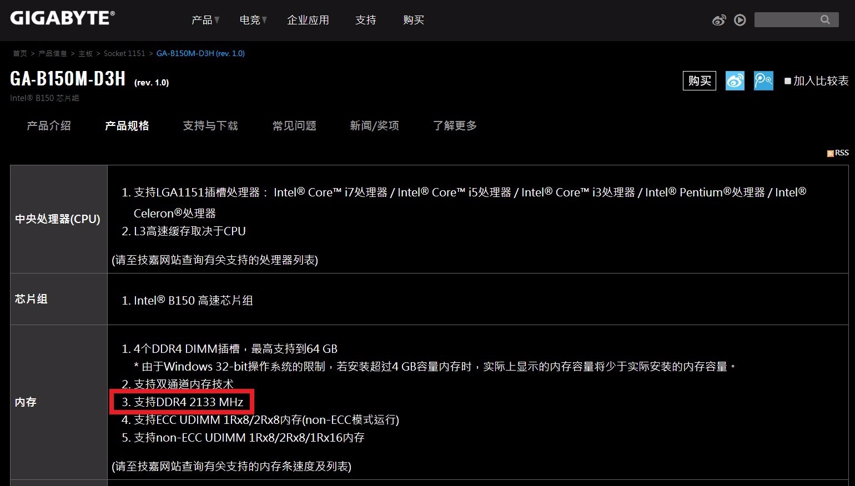This screenshot has width=855, height=486.
Task: Go to 主板 breadcrumb link
Action: click(x=85, y=53)
